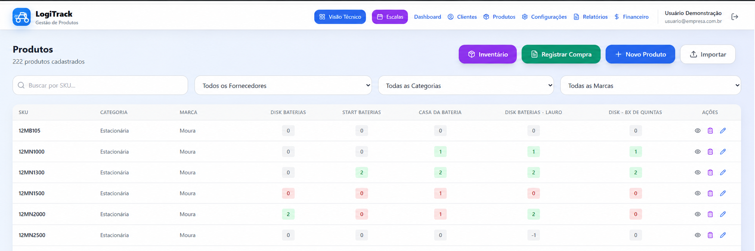
Task: Open clipboard icon for 12MB105
Action: [710, 131]
